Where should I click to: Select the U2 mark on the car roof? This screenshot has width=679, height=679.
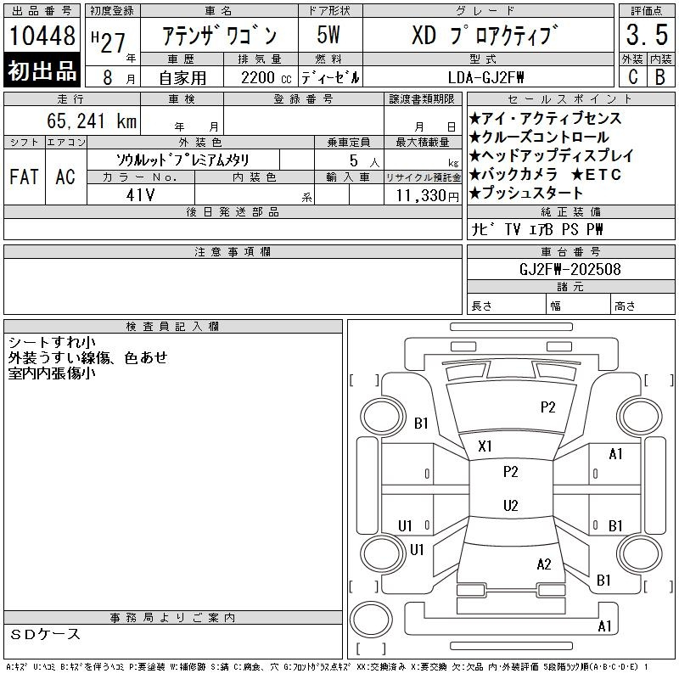[x=511, y=506]
